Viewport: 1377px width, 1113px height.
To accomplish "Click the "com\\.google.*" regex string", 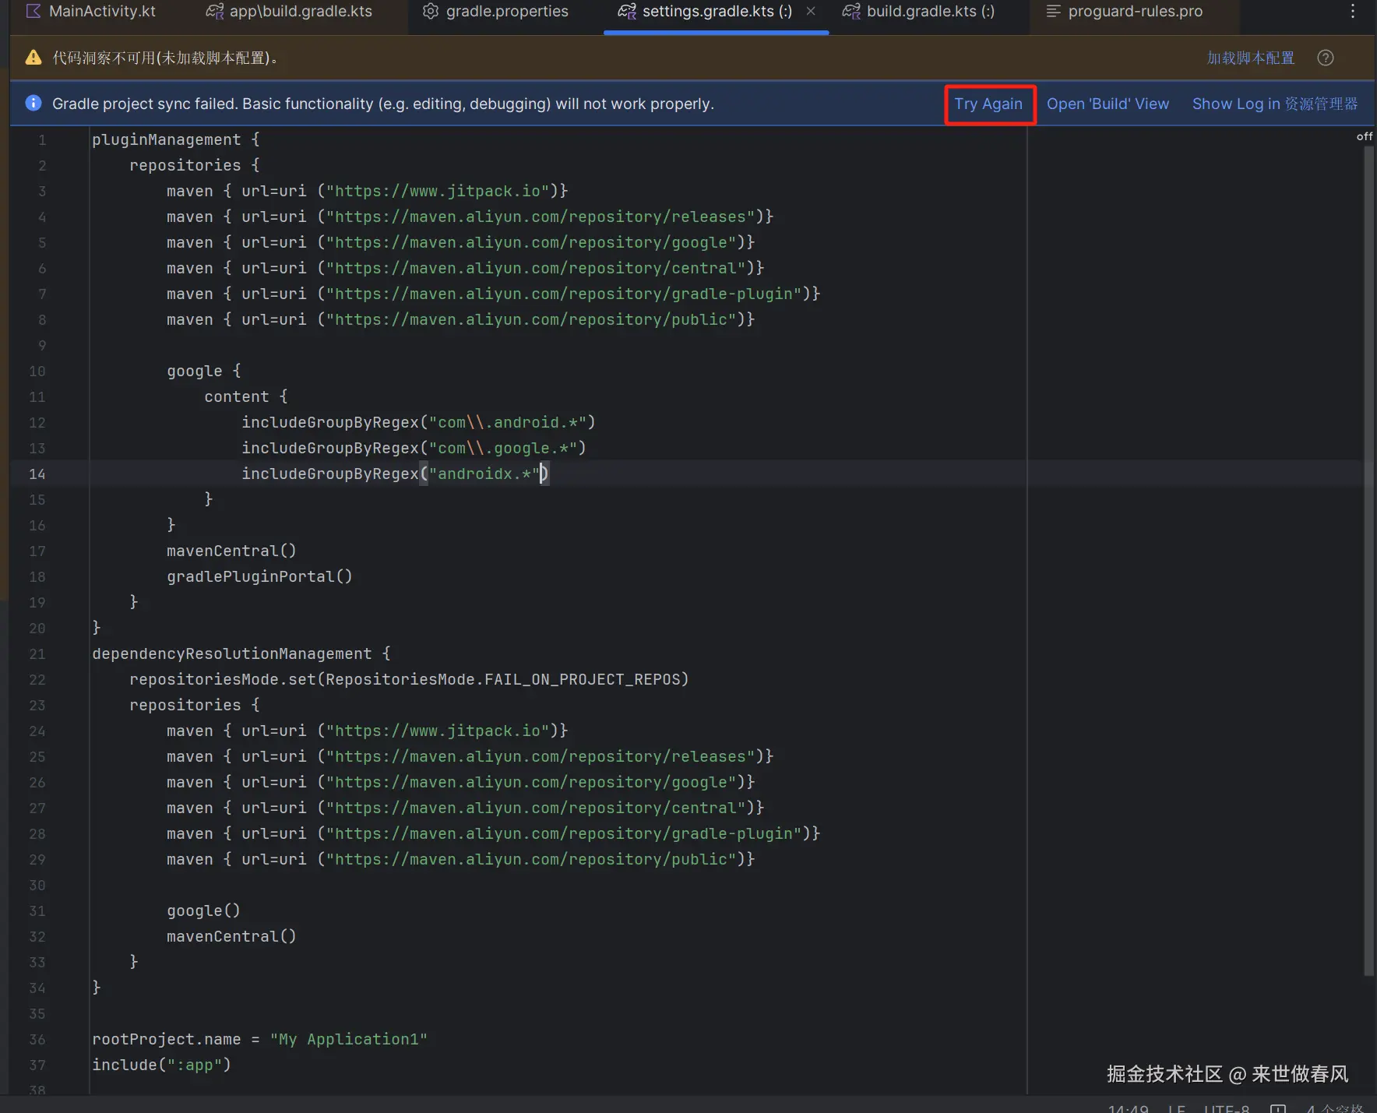I will 503,448.
